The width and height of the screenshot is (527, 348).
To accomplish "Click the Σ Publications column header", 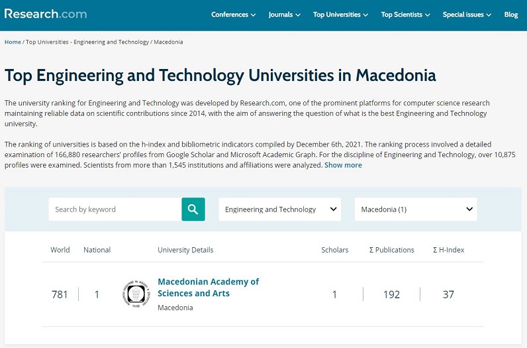I will click(x=391, y=250).
